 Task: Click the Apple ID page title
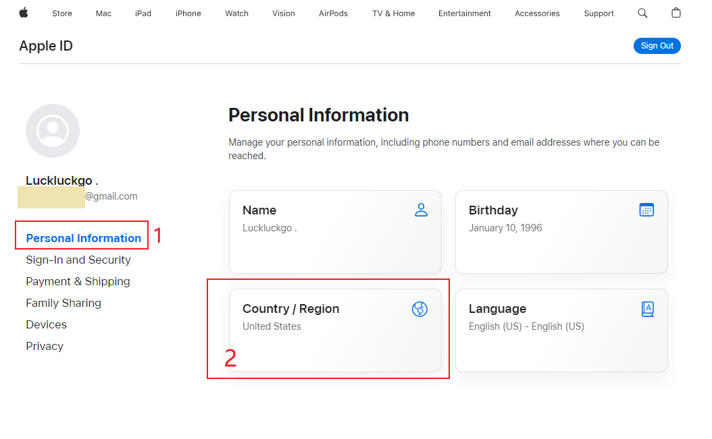click(x=46, y=46)
